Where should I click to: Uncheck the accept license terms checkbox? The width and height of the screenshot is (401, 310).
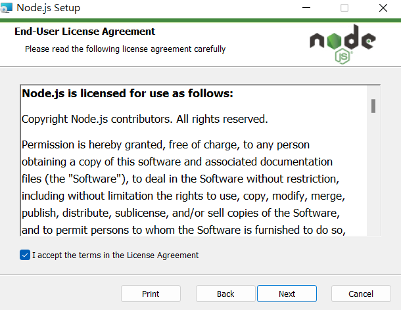25,255
